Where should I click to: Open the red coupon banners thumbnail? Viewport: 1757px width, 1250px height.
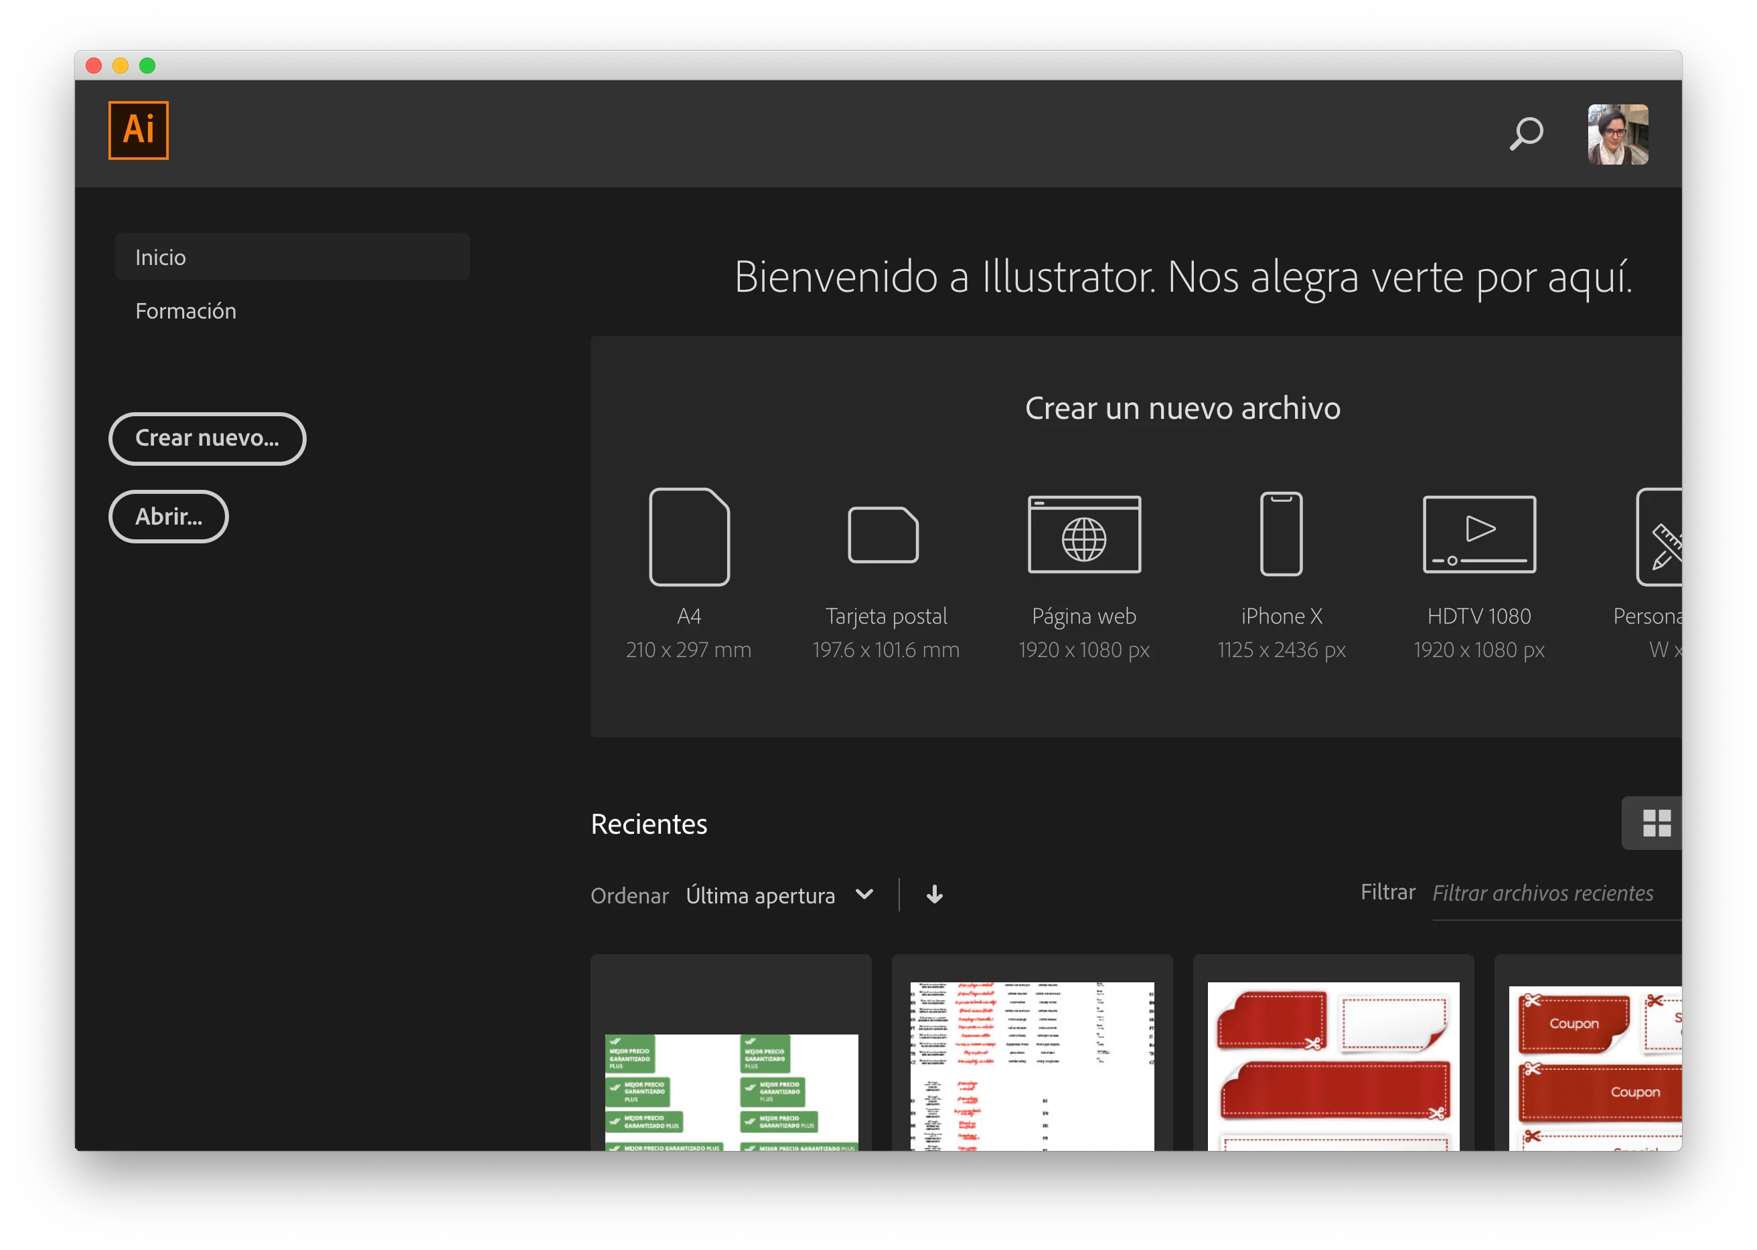1332,1066
